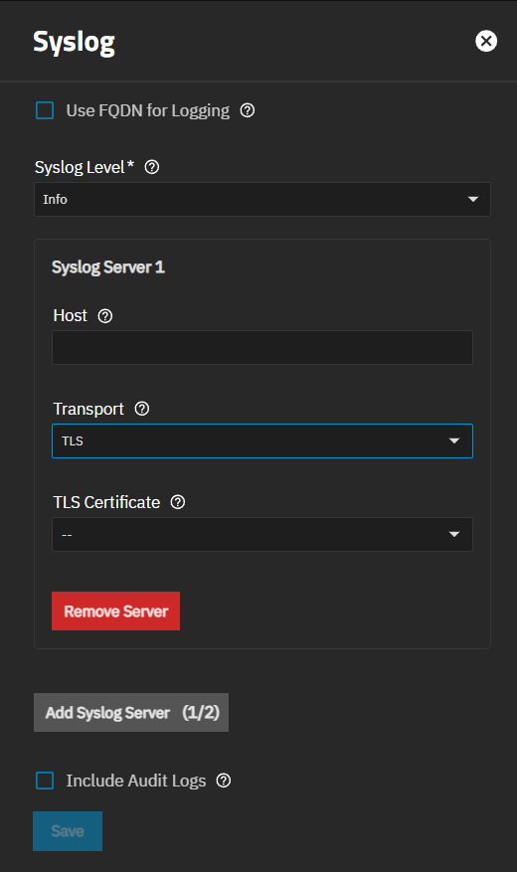This screenshot has height=872, width=517.
Task: Enable Use FQDN for Logging checkbox
Action: [x=45, y=110]
